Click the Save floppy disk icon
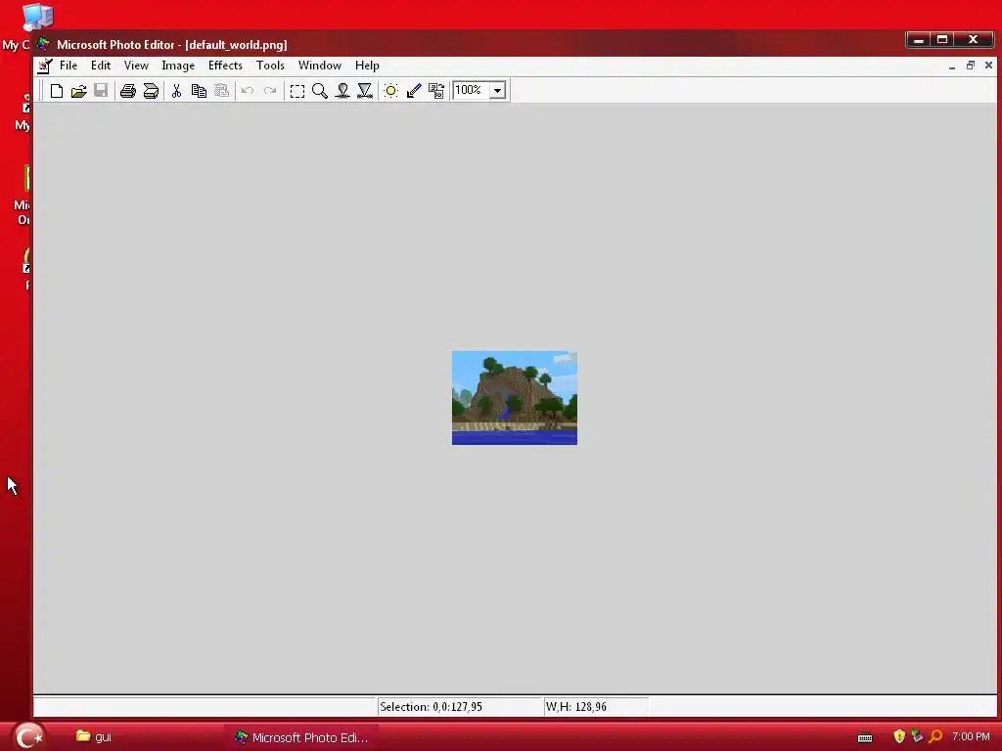The width and height of the screenshot is (1002, 751). coord(101,91)
